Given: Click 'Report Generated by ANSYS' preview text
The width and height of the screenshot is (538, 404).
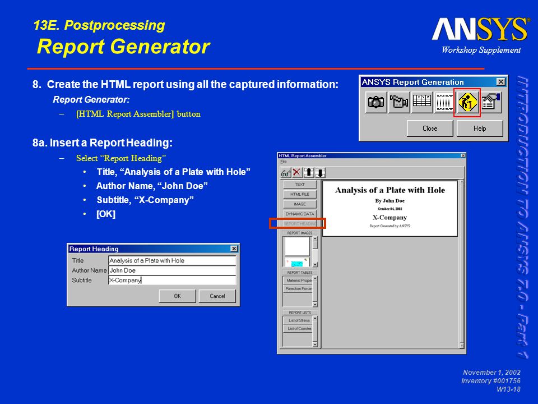Looking at the screenshot, I should tap(390, 226).
